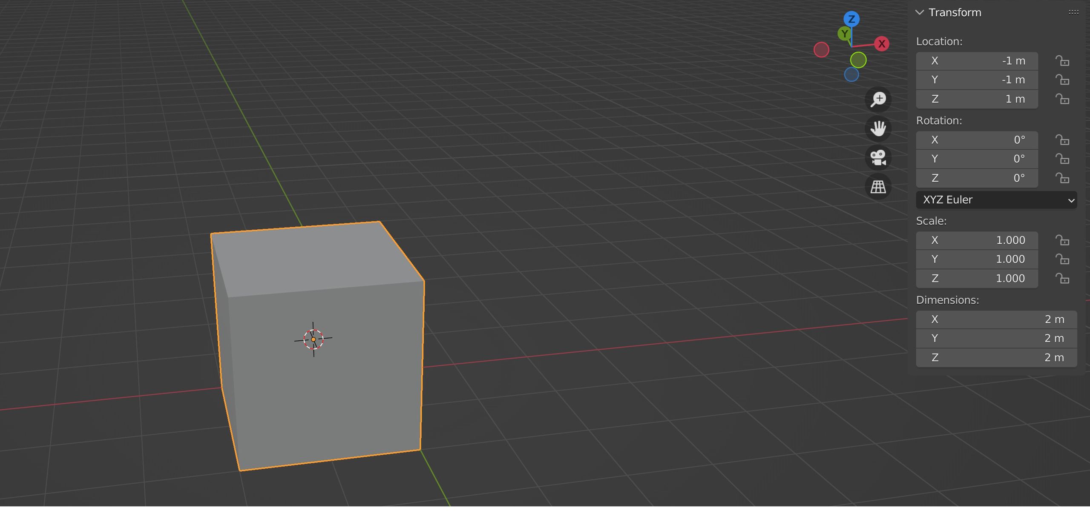Screen dimensions: 1090x516
Task: Click the magnifier zoom icon in the viewport
Action: (x=879, y=100)
